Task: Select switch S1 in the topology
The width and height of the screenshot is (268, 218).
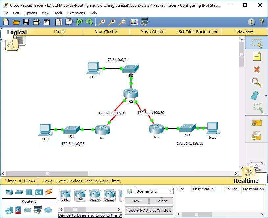Action: 72,130
